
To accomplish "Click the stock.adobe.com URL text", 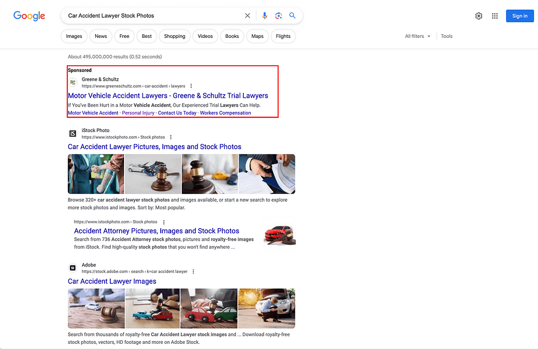I will click(134, 271).
